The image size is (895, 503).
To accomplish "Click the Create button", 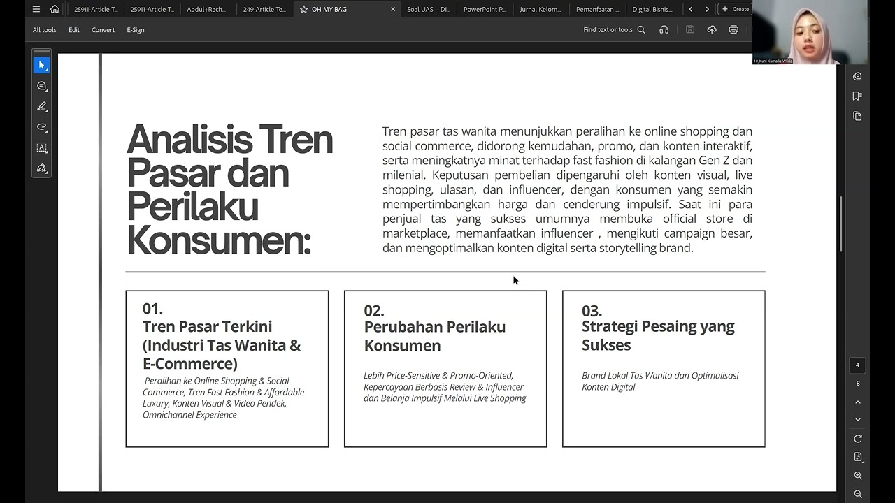I will tap(735, 9).
